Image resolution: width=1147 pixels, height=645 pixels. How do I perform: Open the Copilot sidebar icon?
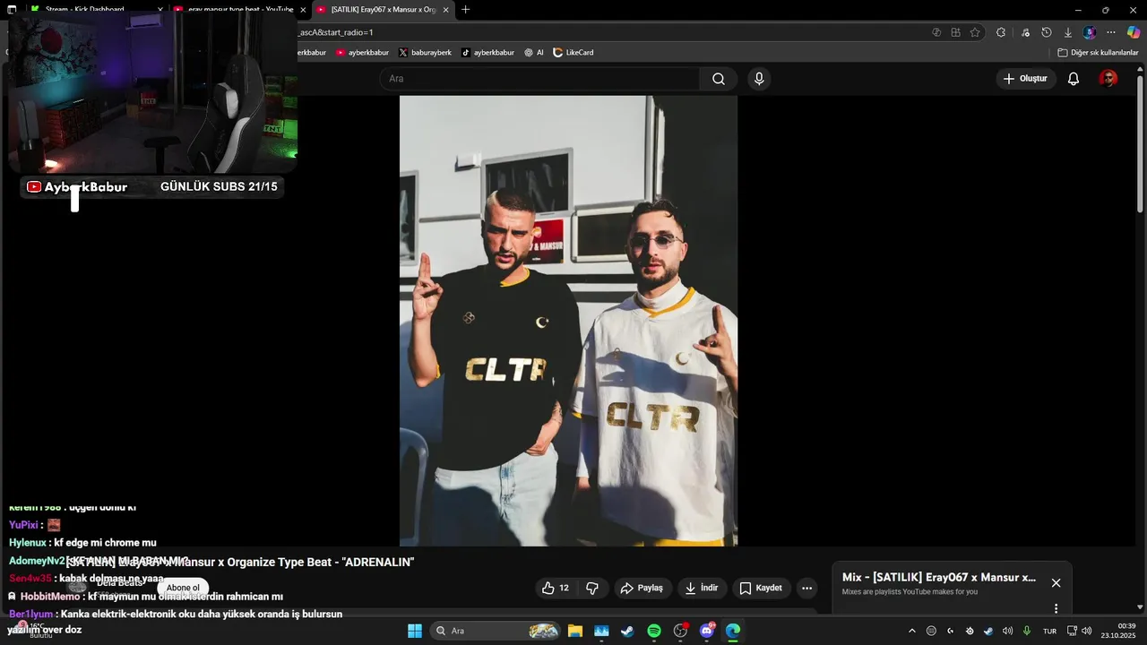pyautogui.click(x=1133, y=32)
